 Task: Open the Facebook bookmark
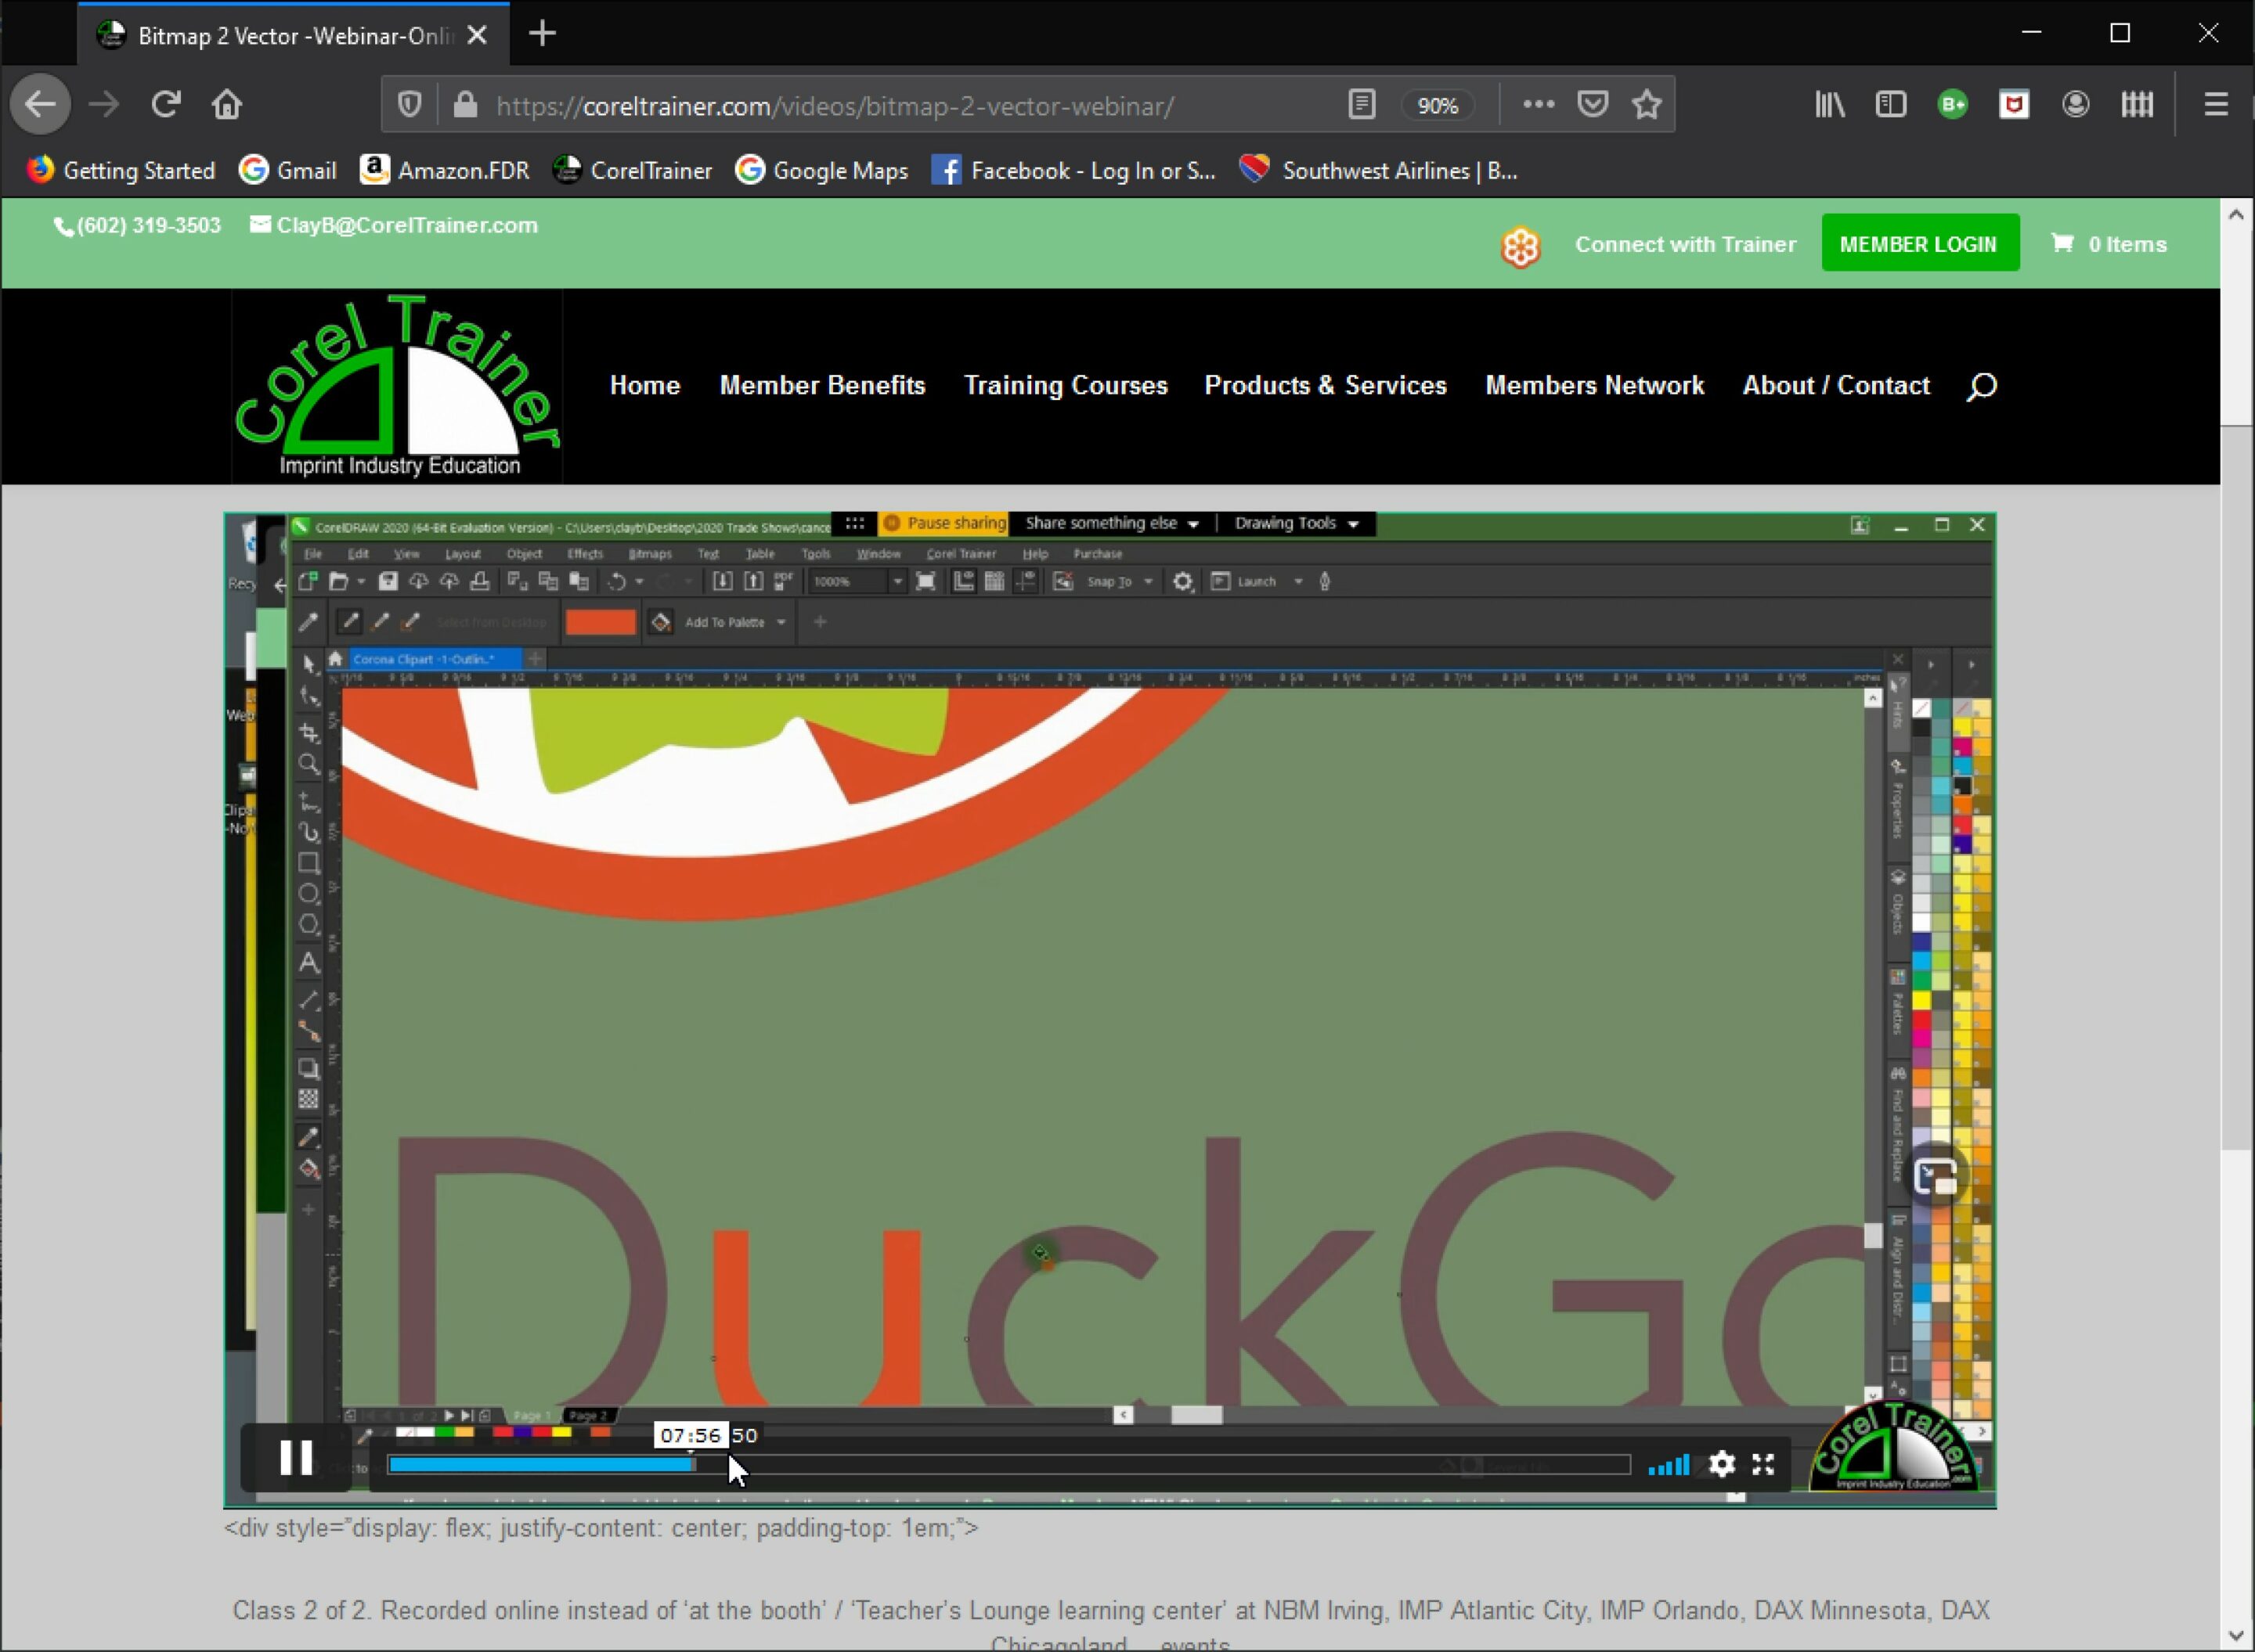pos(1073,171)
